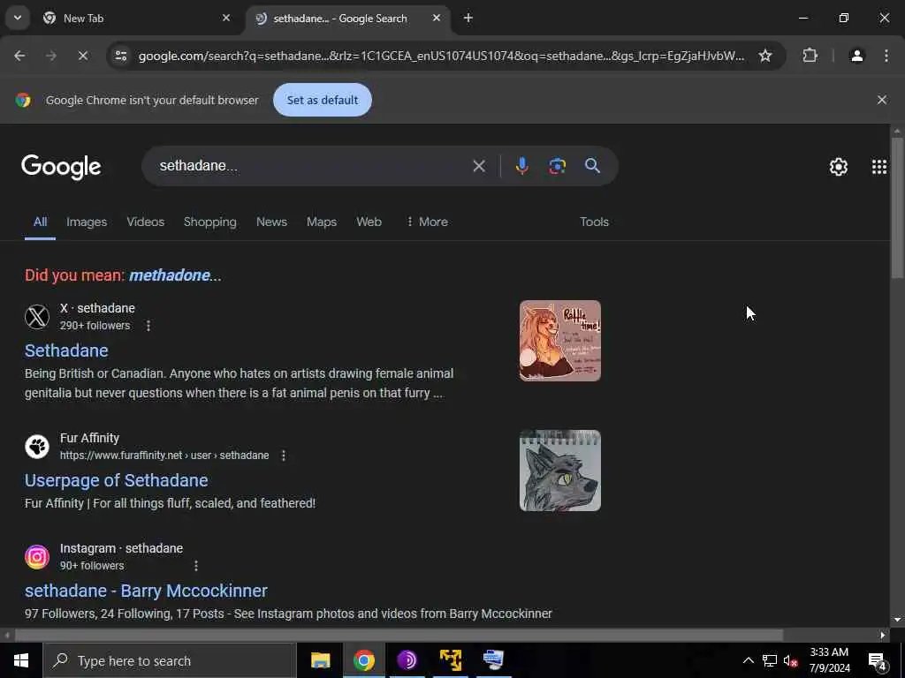Screen dimensions: 905x678
Task: Open the wolf drawing thumbnail
Action: pyautogui.click(x=559, y=471)
